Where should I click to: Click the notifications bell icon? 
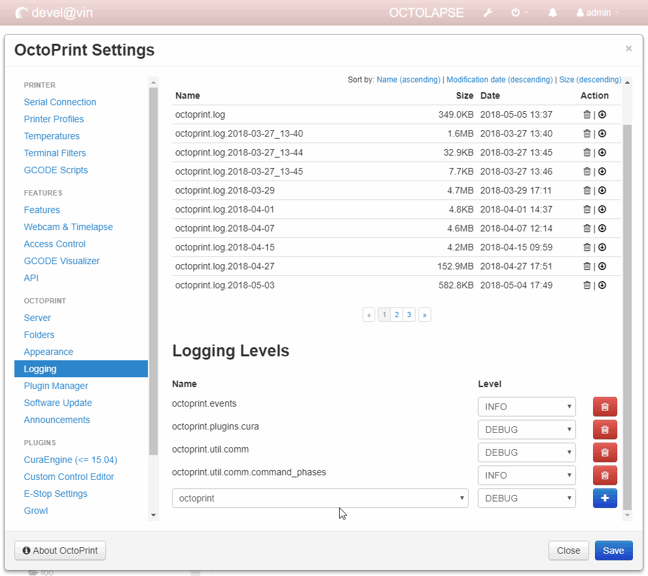tap(552, 12)
